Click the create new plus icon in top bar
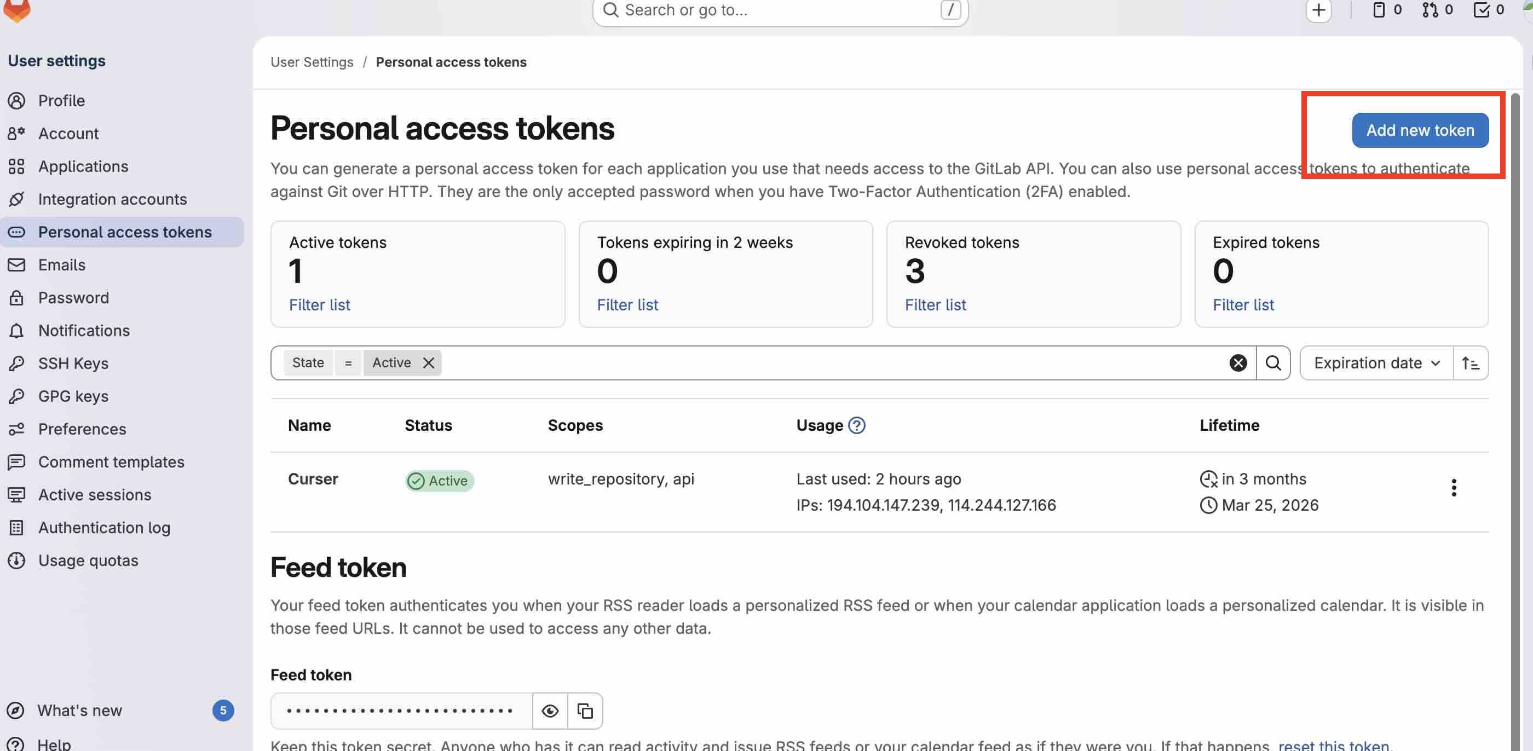1533x751 pixels. pyautogui.click(x=1318, y=10)
